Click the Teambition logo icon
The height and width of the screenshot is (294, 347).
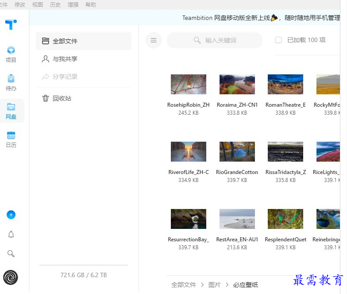[11, 25]
